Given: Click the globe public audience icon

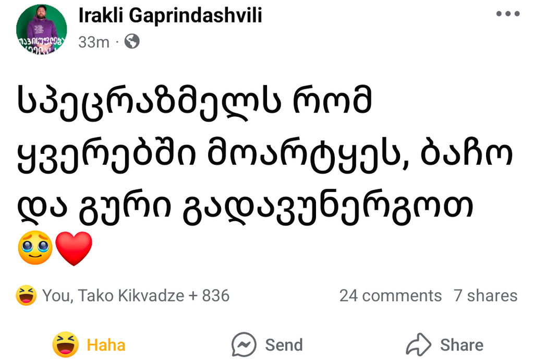Looking at the screenshot, I should 132,41.
